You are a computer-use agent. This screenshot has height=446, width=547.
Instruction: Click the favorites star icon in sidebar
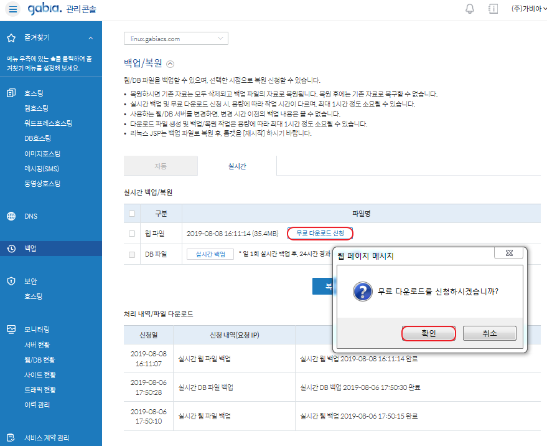pyautogui.click(x=11, y=38)
